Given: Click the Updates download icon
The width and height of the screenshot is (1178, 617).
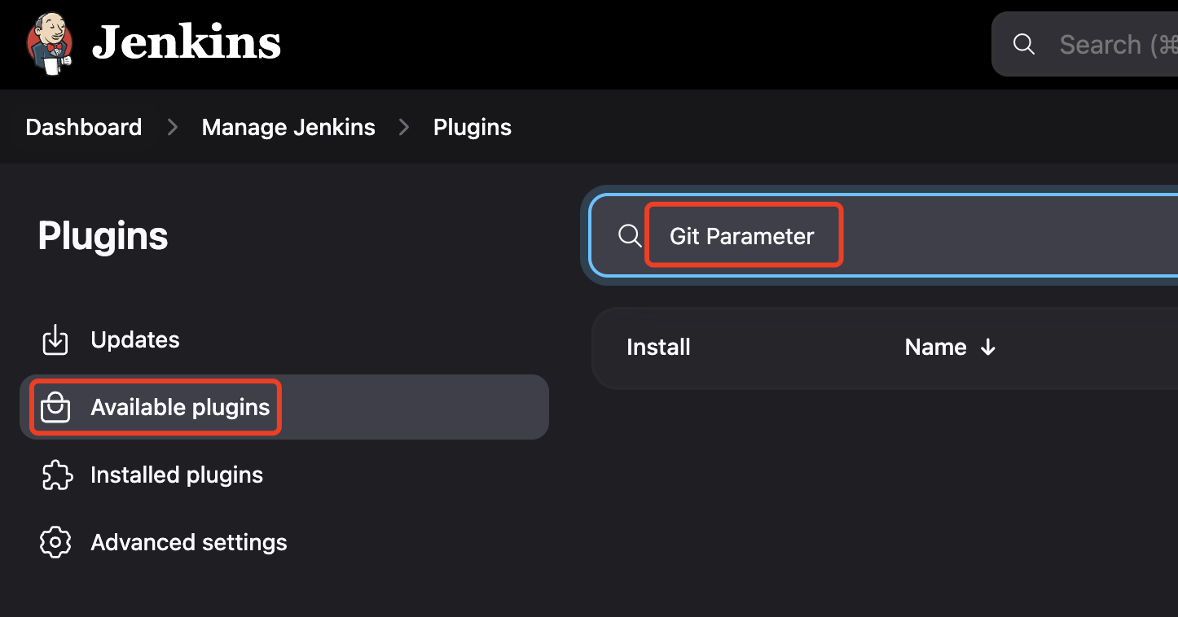Looking at the screenshot, I should pyautogui.click(x=55, y=340).
